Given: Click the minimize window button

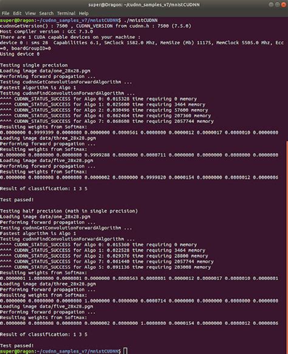Looking at the screenshot, I should tap(271, 5).
